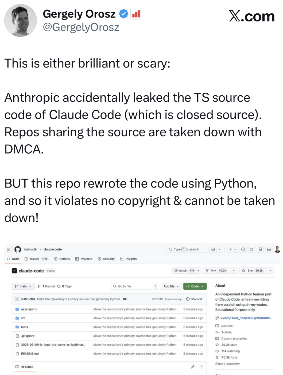Open the GitHub hamburger navigation menu
Image resolution: width=283 pixels, height=375 pixels.
[x=8, y=249]
